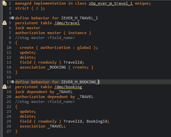This screenshot has width=171, height=137.
Task: Click 'managed' keyword on line 1
Action: [23, 3]
